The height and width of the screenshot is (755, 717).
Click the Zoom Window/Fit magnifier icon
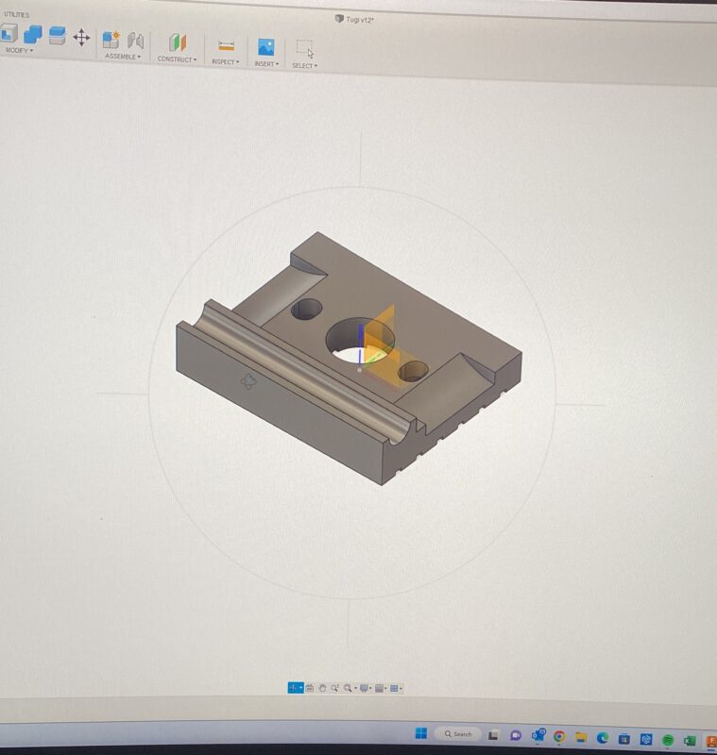click(347, 689)
